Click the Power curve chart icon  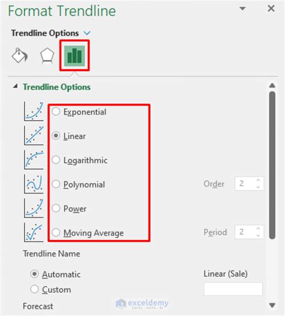tap(34, 208)
